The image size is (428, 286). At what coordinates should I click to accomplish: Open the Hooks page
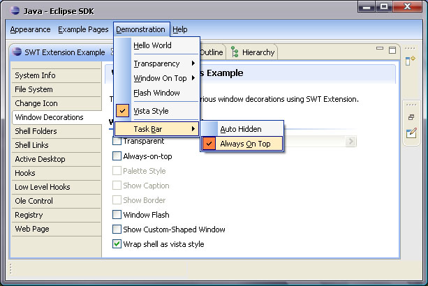pyautogui.click(x=57, y=173)
